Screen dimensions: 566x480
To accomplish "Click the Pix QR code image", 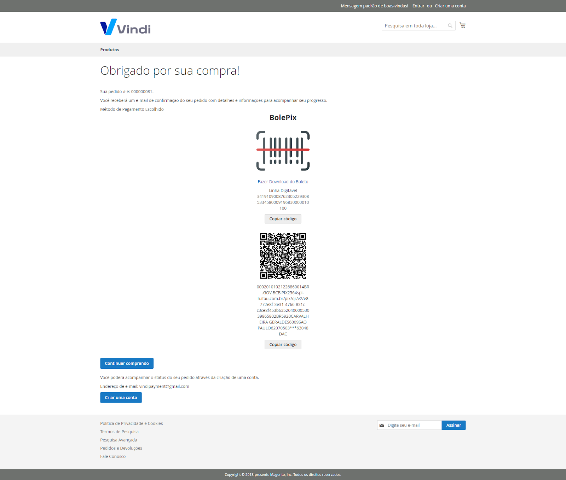I will point(283,256).
